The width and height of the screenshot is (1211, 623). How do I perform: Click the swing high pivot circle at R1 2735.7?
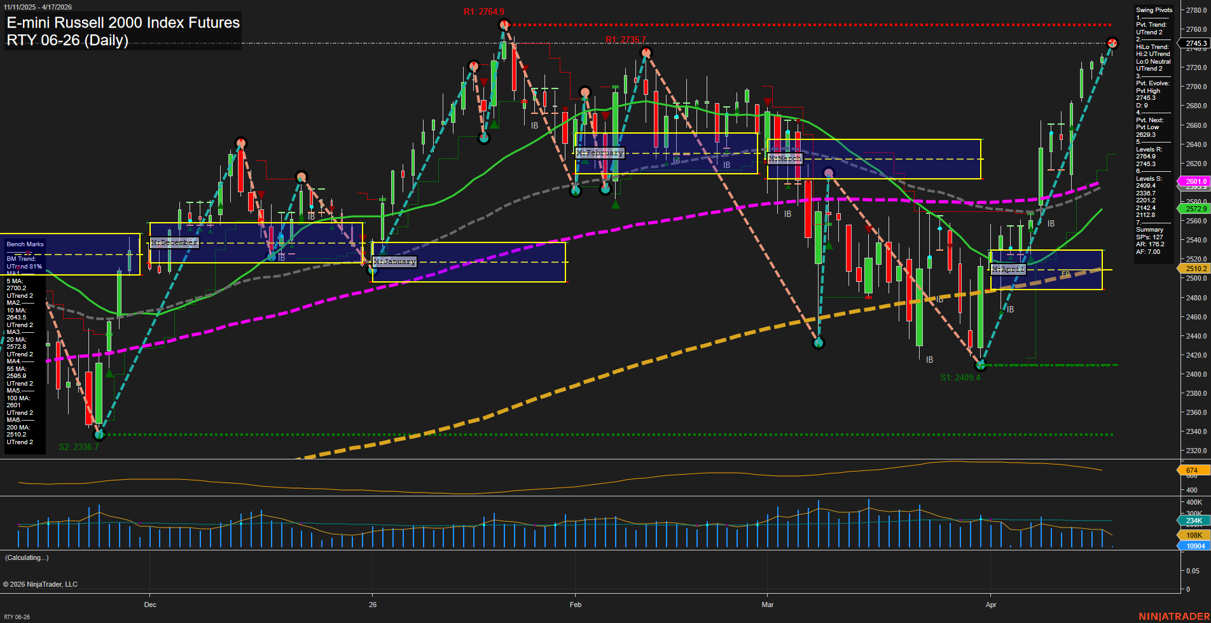(x=646, y=53)
